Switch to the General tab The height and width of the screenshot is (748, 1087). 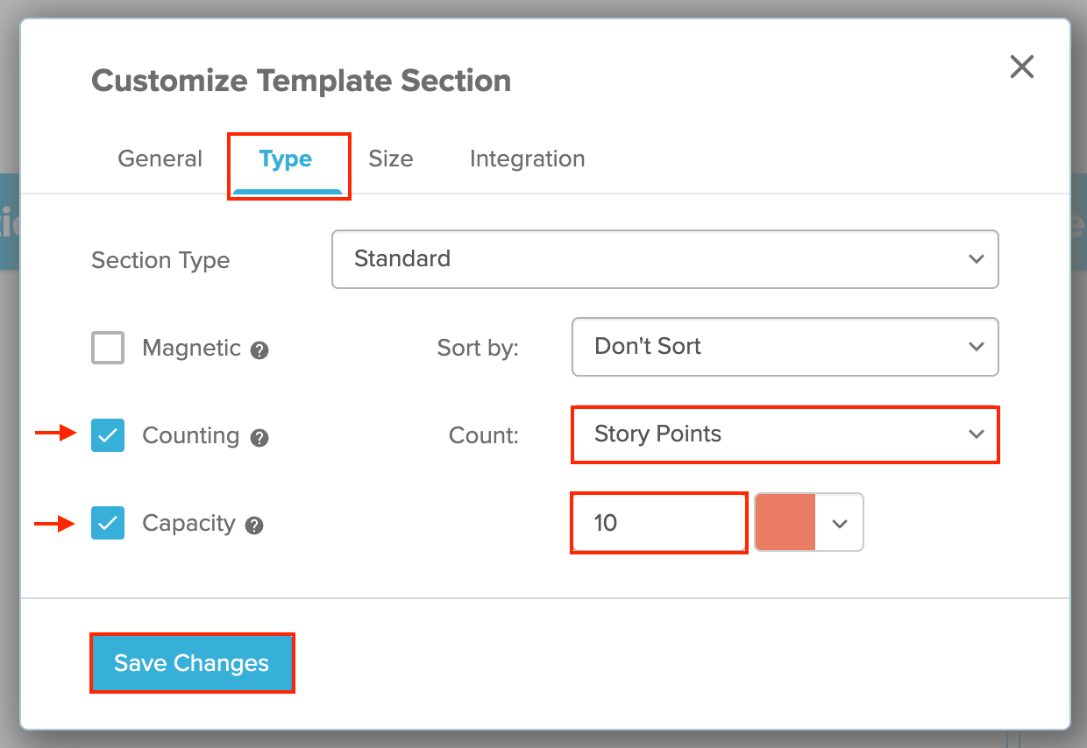tap(160, 159)
